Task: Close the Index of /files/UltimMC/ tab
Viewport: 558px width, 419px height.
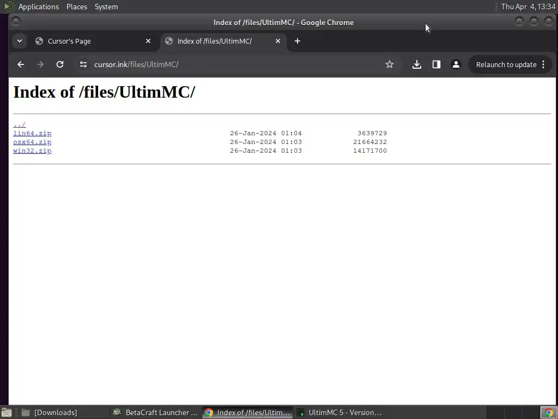Action: click(x=278, y=41)
